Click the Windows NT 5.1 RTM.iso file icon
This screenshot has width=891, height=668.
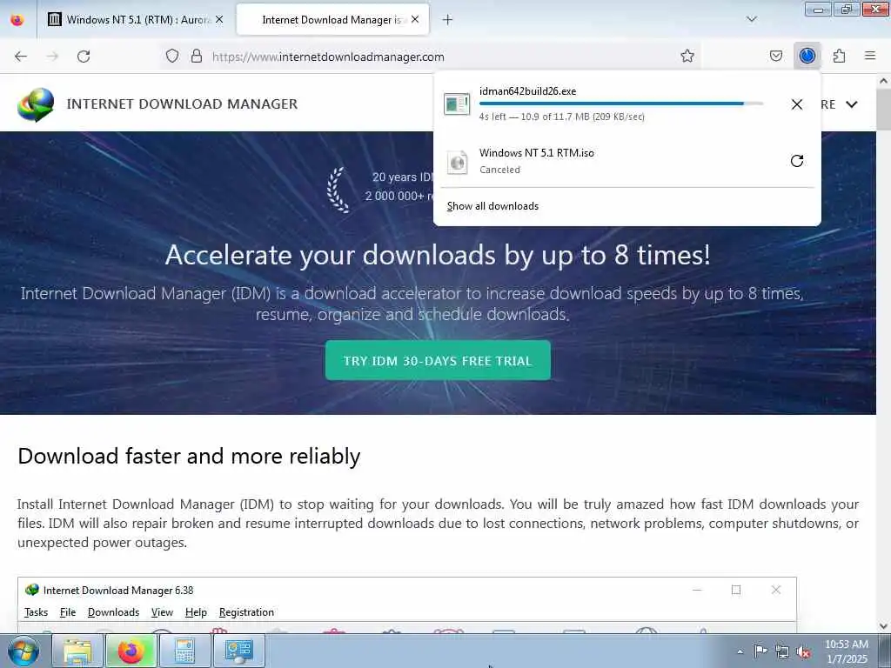pyautogui.click(x=457, y=163)
